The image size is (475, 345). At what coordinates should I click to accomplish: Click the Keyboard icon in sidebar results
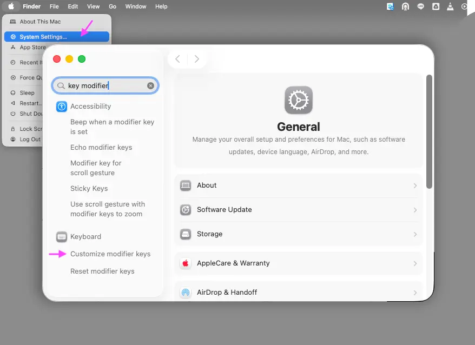62,237
